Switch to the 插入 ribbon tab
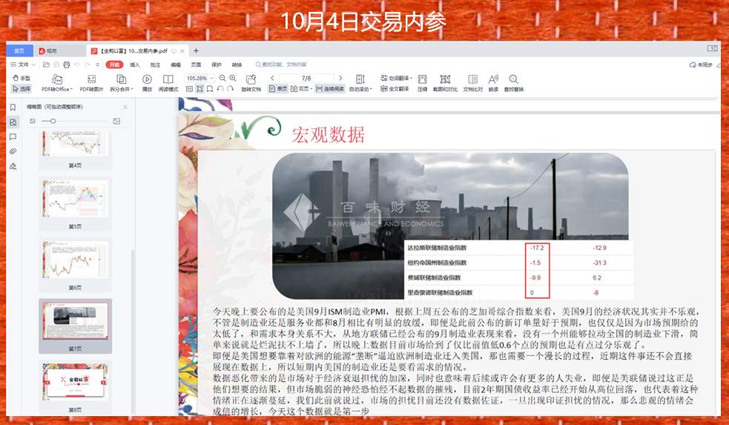This screenshot has width=729, height=425. [135, 65]
